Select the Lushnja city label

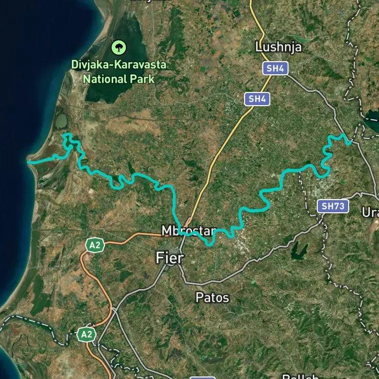pos(278,47)
